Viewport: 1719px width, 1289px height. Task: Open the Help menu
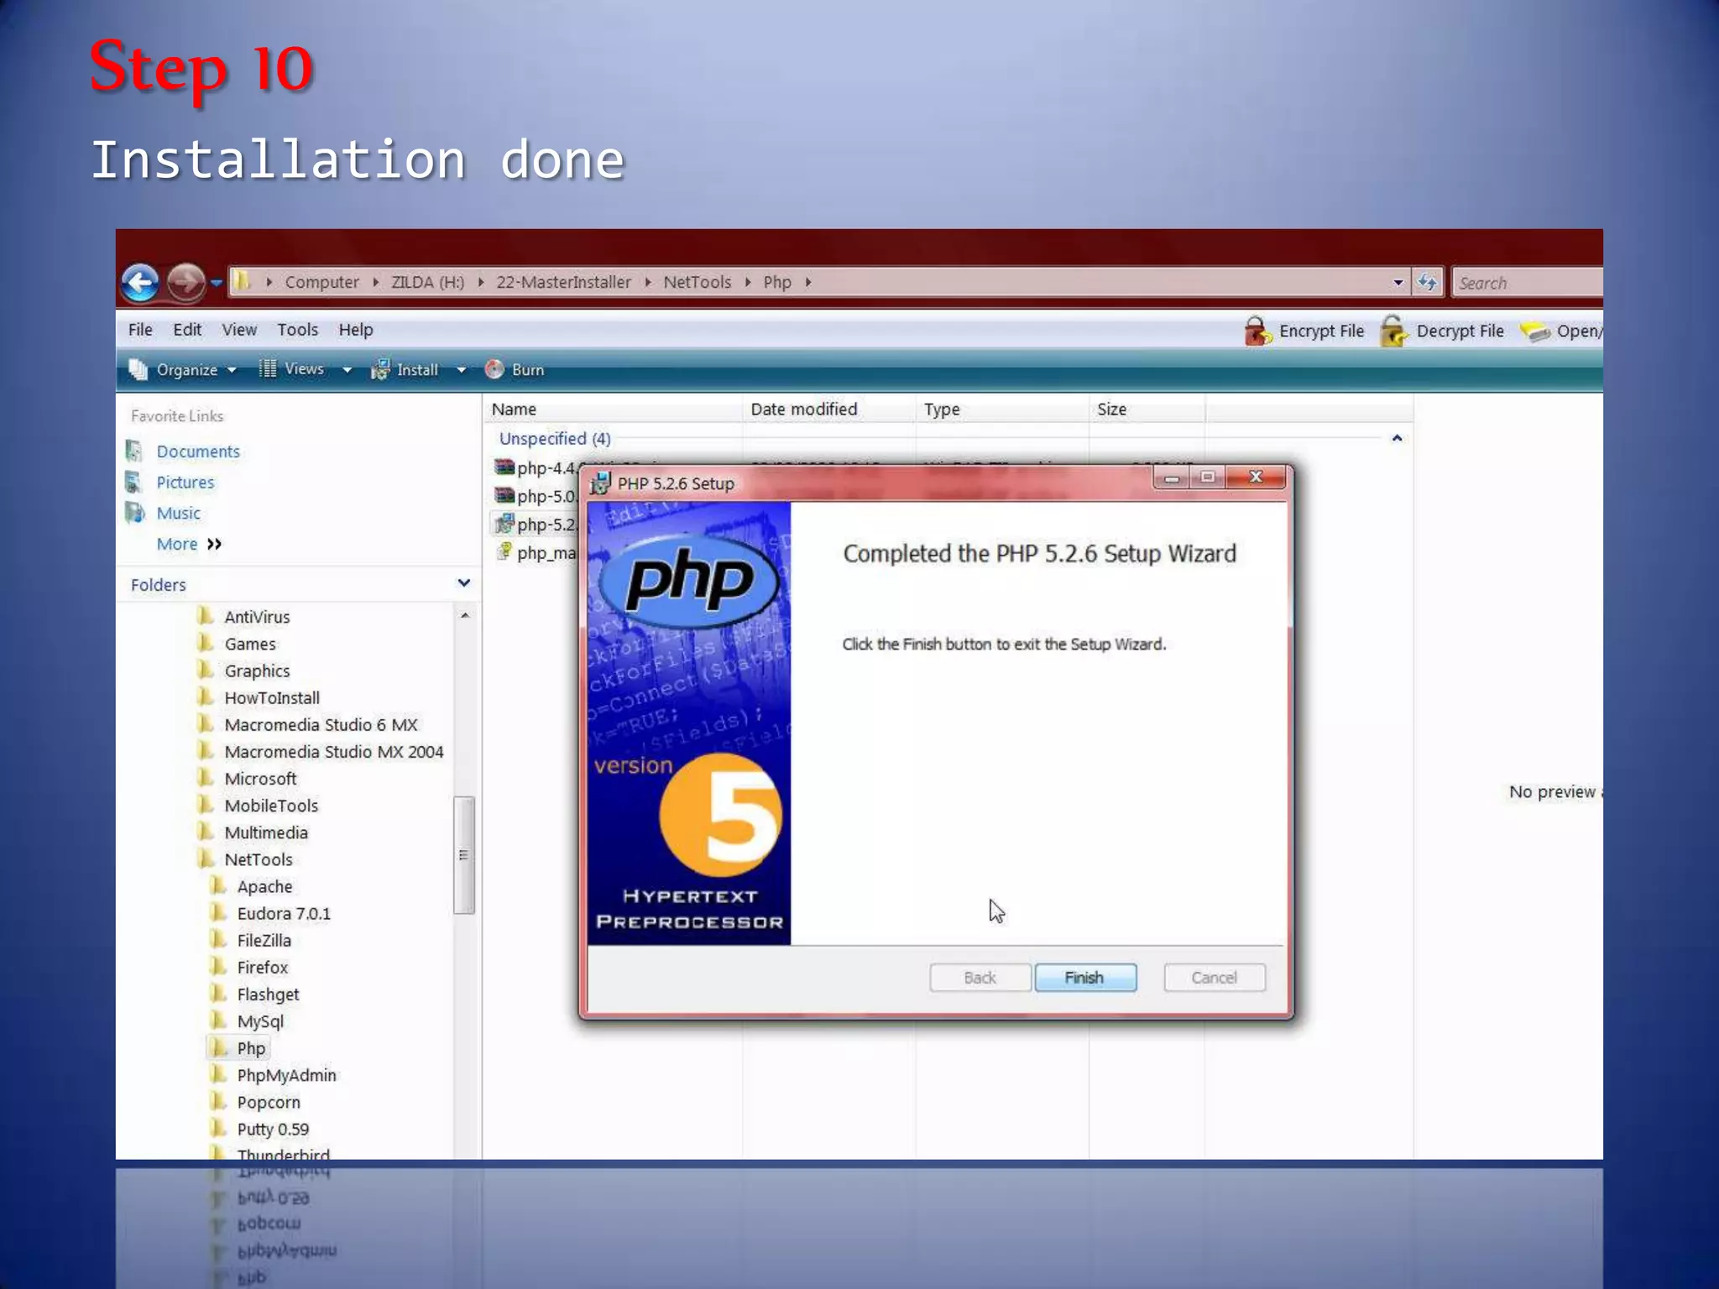[356, 330]
